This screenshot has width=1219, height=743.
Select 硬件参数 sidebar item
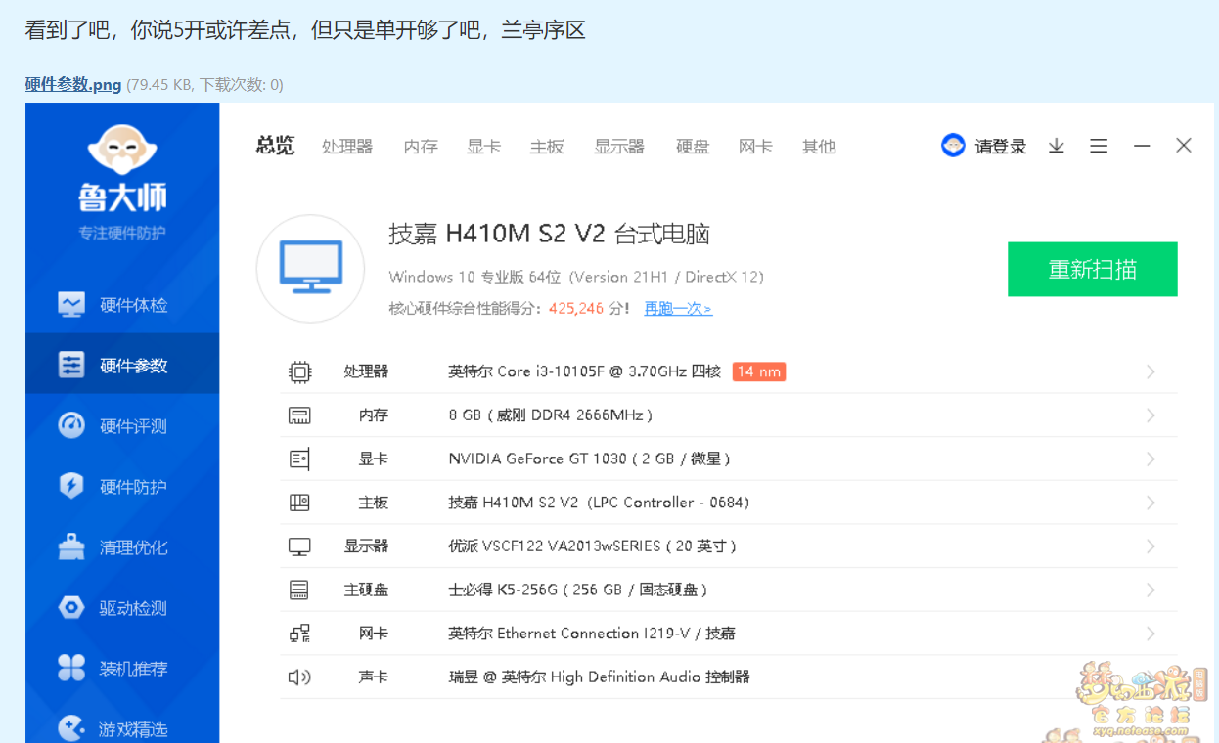(122, 366)
